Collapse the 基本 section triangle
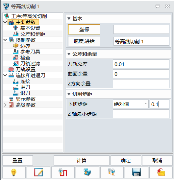Image resolution: width=174 pixels, height=180 pixels. click(x=69, y=19)
